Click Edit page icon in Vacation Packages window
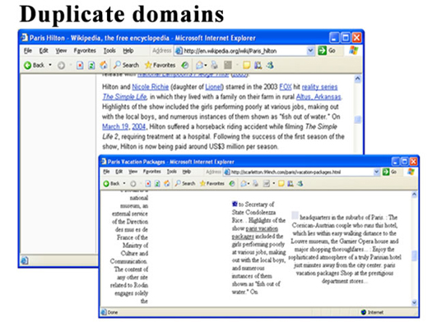This screenshot has width=428, height=322. [x=266, y=183]
